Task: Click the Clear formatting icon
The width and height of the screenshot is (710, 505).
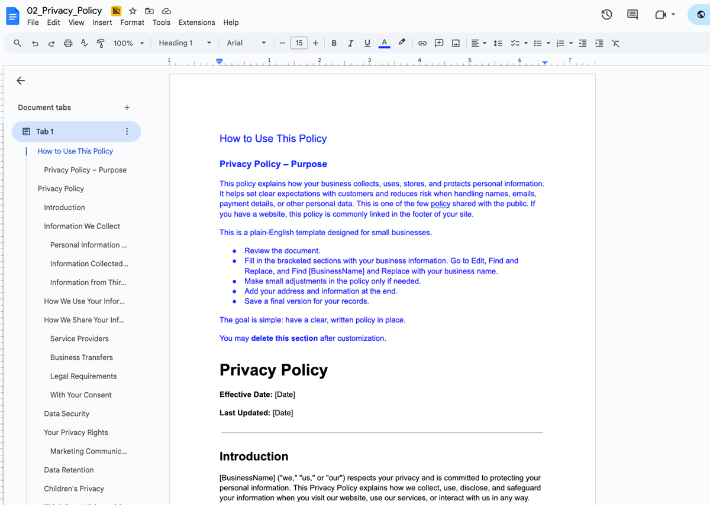Action: (616, 43)
